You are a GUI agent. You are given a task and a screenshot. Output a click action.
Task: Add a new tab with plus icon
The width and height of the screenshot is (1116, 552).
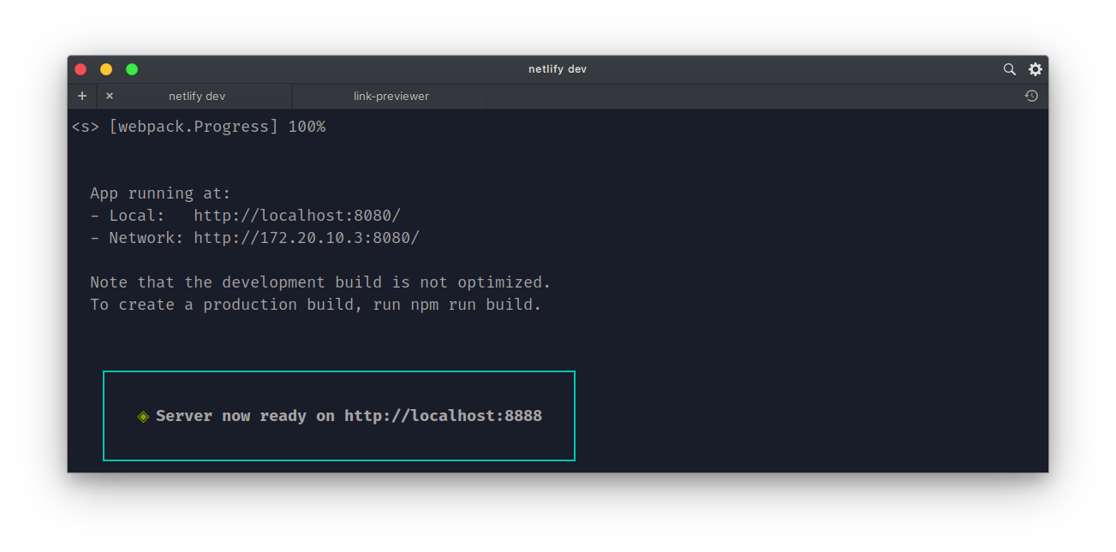(82, 96)
